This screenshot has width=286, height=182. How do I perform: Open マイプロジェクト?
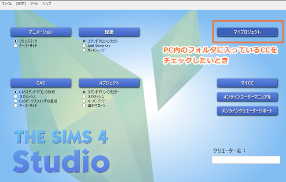coord(247,32)
